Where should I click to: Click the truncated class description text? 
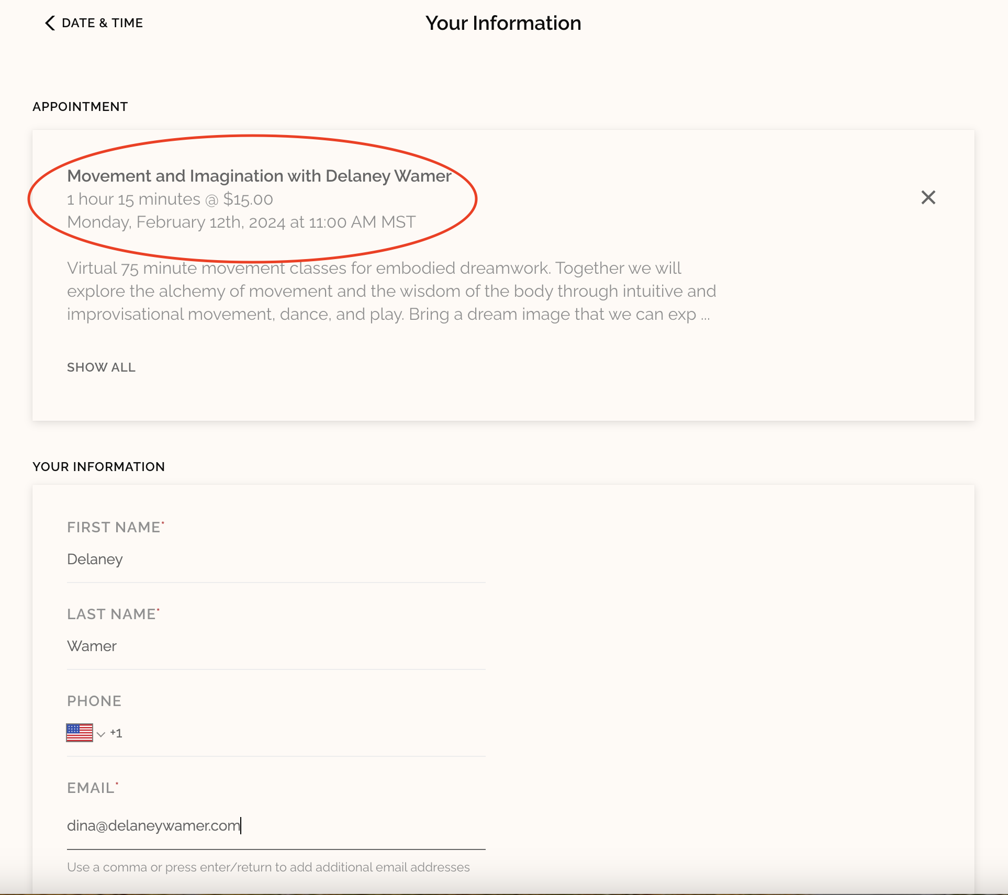[x=390, y=291]
